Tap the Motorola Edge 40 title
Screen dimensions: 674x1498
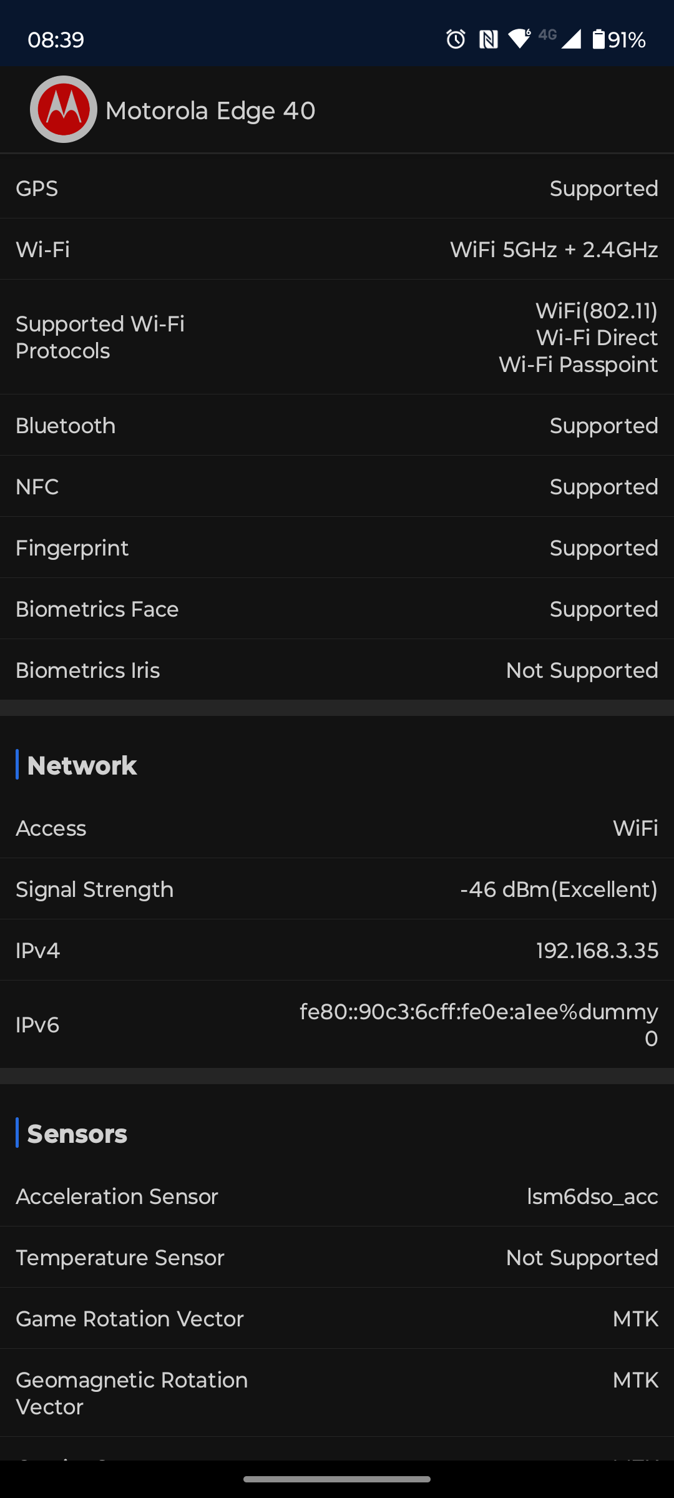point(210,111)
